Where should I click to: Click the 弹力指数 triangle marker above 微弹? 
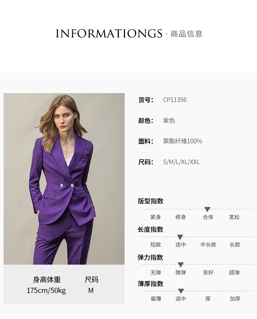point(181,265)
